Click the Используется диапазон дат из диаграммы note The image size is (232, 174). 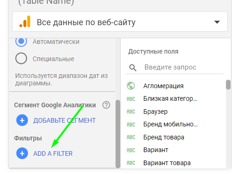pos(61,79)
